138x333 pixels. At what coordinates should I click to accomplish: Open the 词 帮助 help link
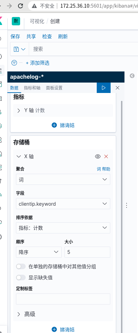click(103, 169)
